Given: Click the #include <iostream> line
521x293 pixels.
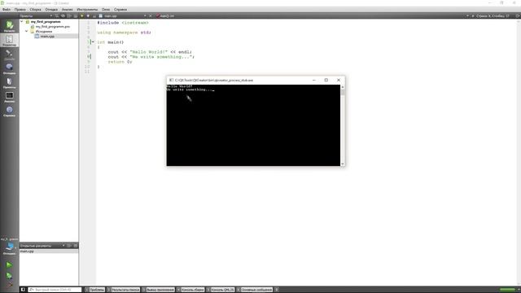Looking at the screenshot, I should (x=123, y=23).
